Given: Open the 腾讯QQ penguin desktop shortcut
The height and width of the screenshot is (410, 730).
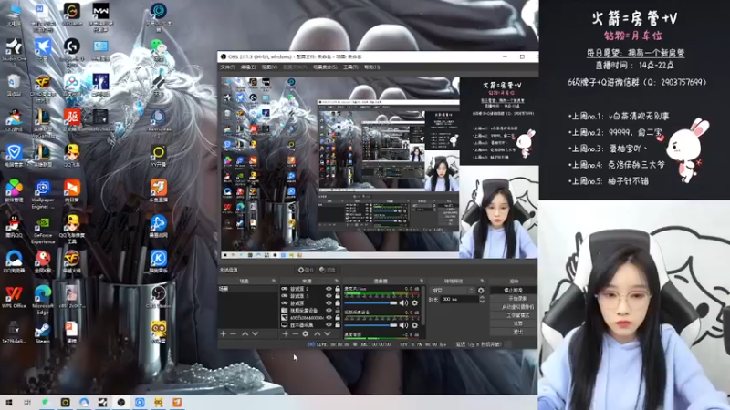Looking at the screenshot, I should coord(14,226).
